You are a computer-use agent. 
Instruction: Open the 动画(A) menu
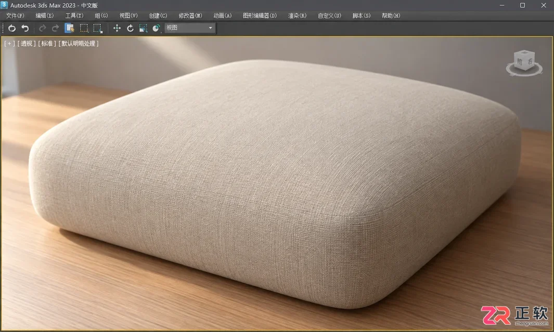(x=223, y=16)
